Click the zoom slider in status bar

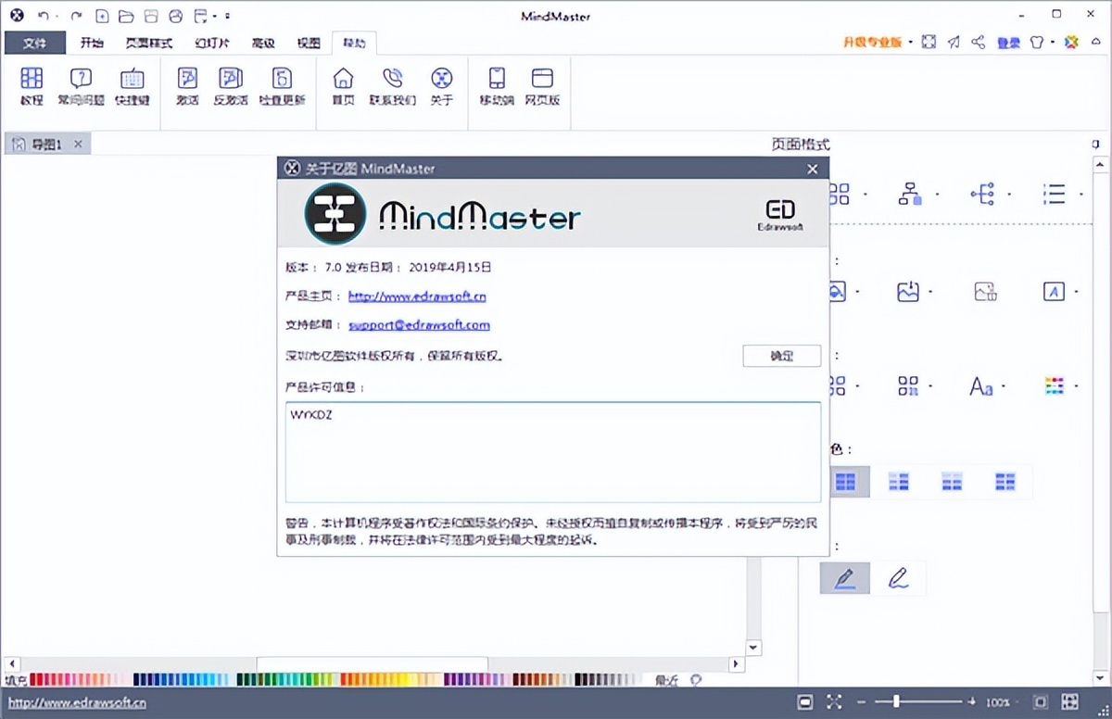tap(896, 701)
